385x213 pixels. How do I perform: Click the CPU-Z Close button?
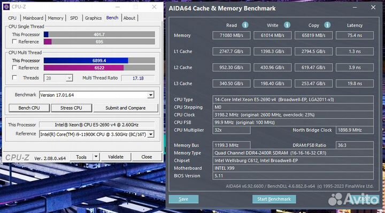147,157
